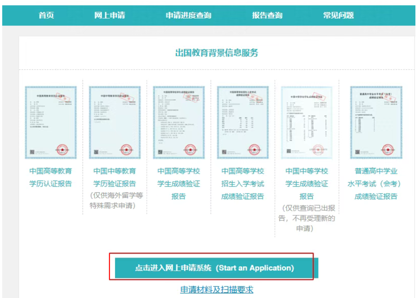This screenshot has height=298, width=417.
Task: Go to 网上申请 in the top menu
Action: [x=109, y=15]
